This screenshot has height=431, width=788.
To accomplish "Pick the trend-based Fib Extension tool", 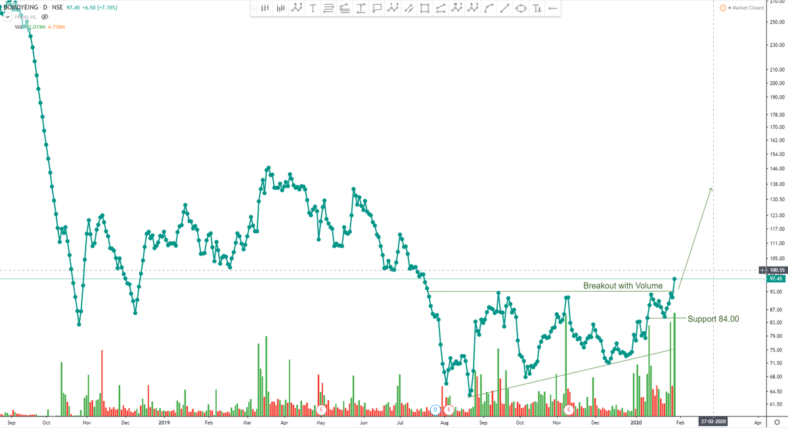I will 345,9.
